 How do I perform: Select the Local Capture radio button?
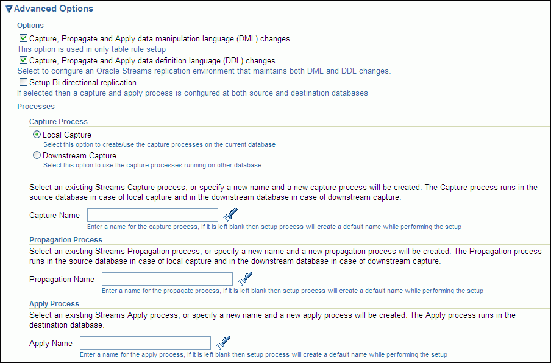point(37,135)
